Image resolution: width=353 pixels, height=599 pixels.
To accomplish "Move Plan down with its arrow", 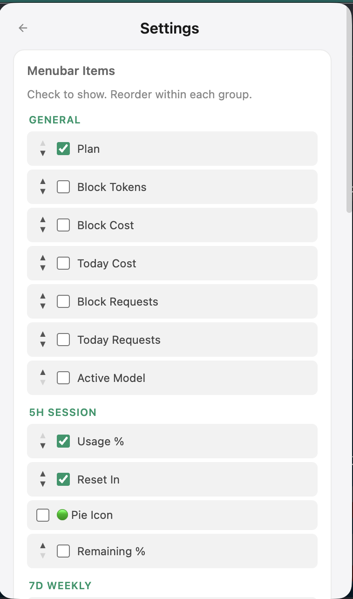I will [x=43, y=153].
